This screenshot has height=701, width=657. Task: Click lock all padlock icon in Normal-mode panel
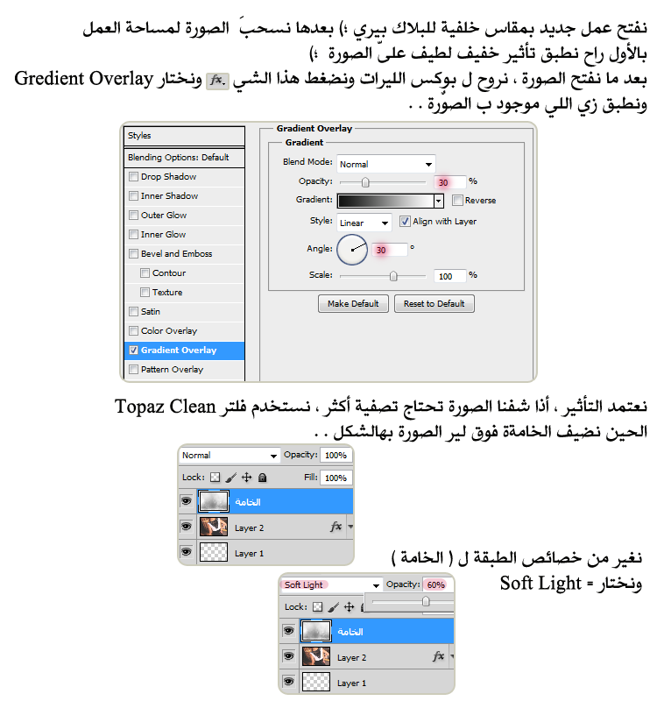(x=262, y=478)
